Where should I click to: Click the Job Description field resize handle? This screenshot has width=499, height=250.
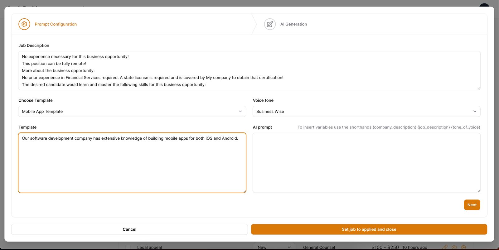pyautogui.click(x=479, y=89)
